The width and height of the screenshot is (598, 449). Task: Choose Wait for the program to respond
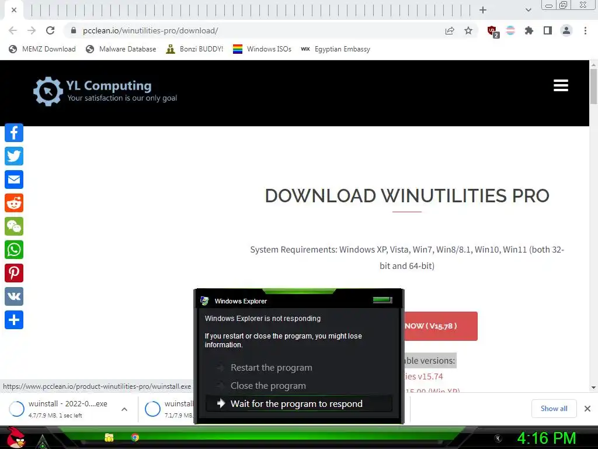(298, 403)
